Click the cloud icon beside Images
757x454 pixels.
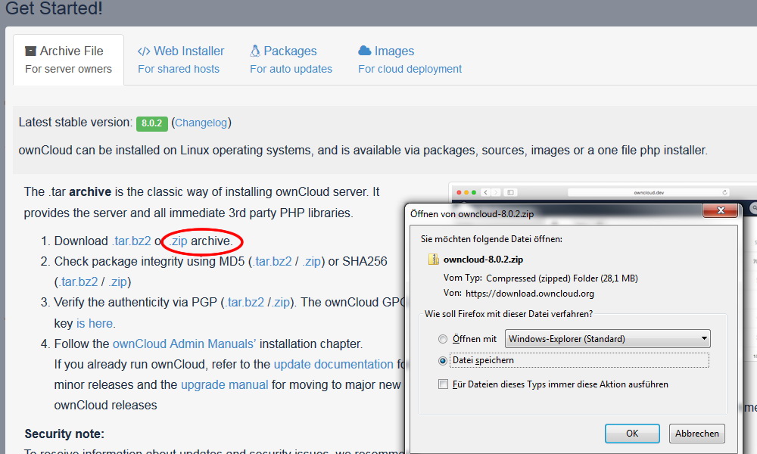[364, 51]
